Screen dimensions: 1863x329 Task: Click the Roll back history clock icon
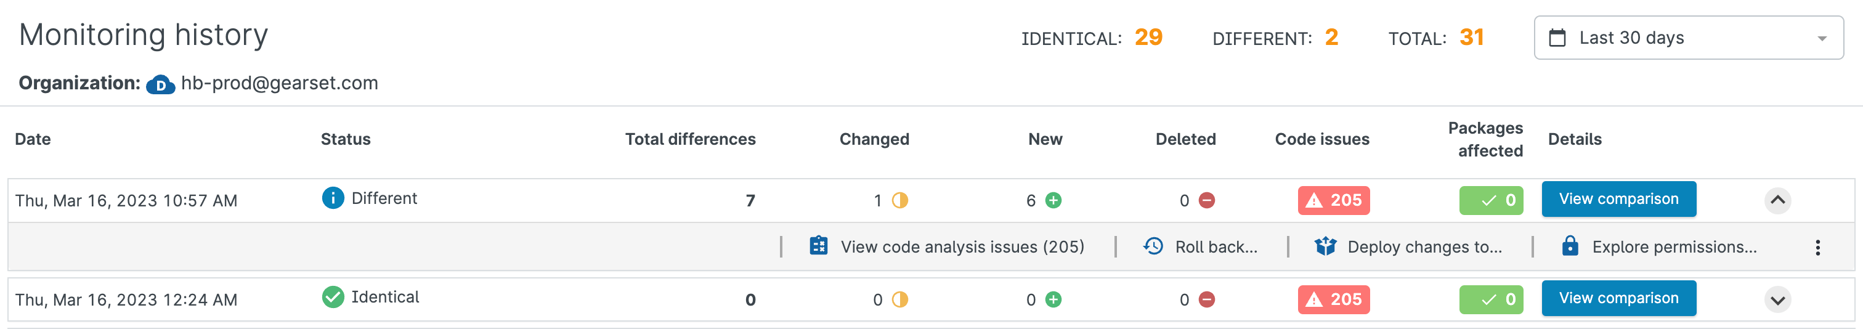tap(1153, 246)
